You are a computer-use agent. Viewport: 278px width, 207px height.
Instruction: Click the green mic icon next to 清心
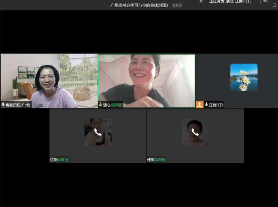tap(100, 105)
